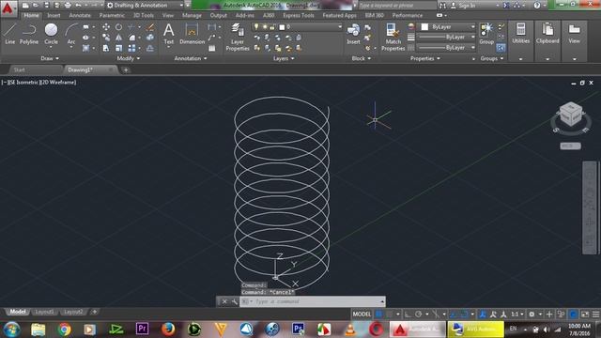This screenshot has height=338, width=601.
Task: Select the Dimension tool
Action: point(192,34)
